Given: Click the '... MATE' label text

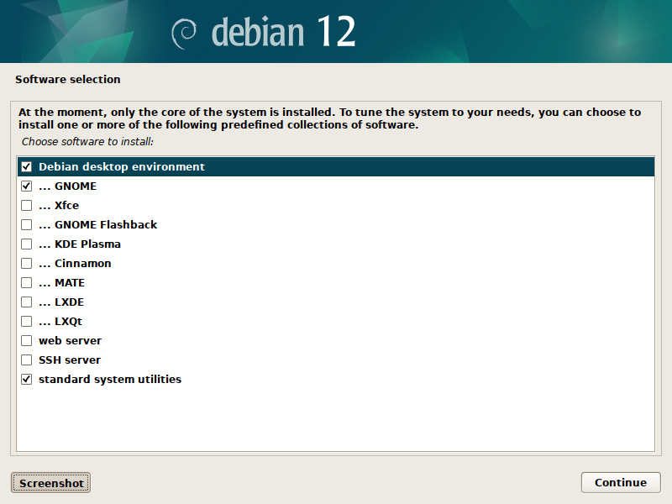Looking at the screenshot, I should tap(61, 282).
